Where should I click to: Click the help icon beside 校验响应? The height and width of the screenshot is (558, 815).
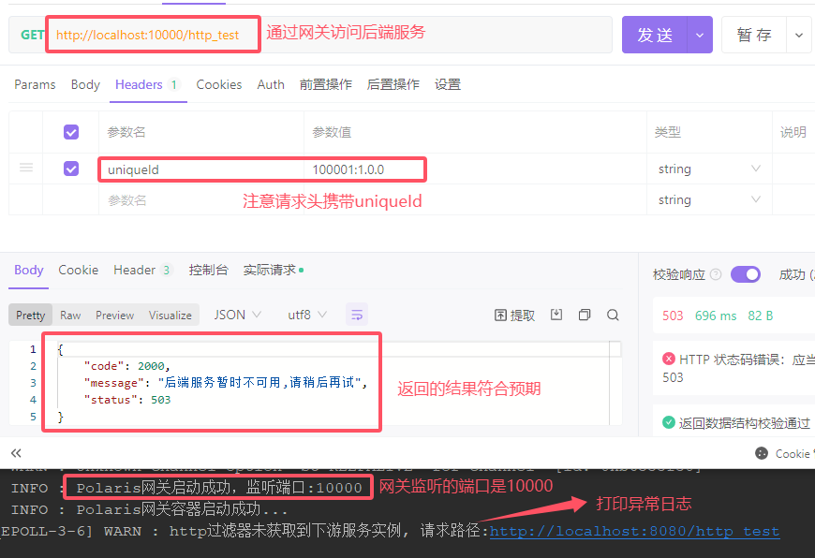pyautogui.click(x=716, y=274)
